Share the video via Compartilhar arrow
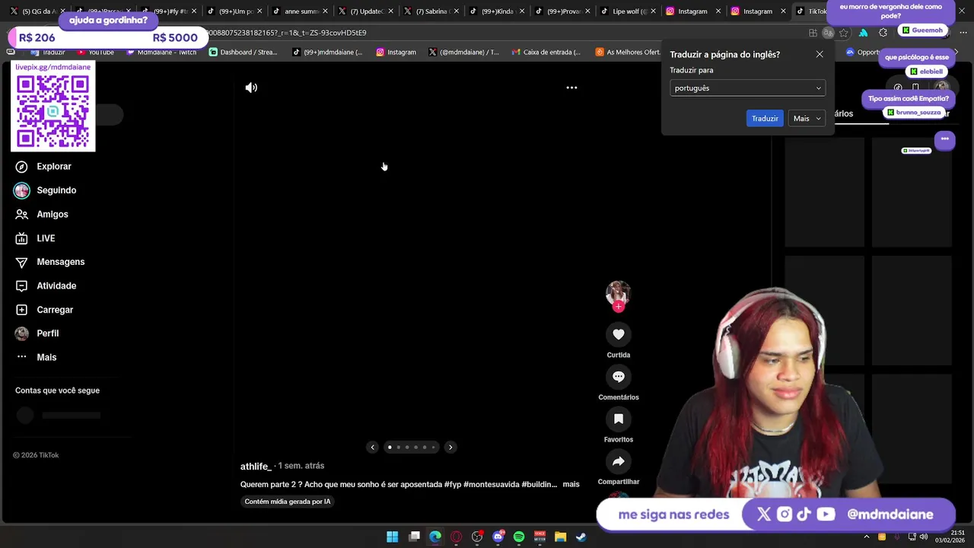This screenshot has width=974, height=548. 619,461
